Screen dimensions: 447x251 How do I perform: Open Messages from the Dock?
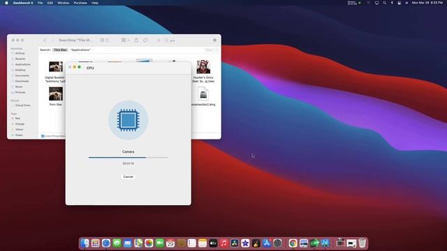pos(117,243)
